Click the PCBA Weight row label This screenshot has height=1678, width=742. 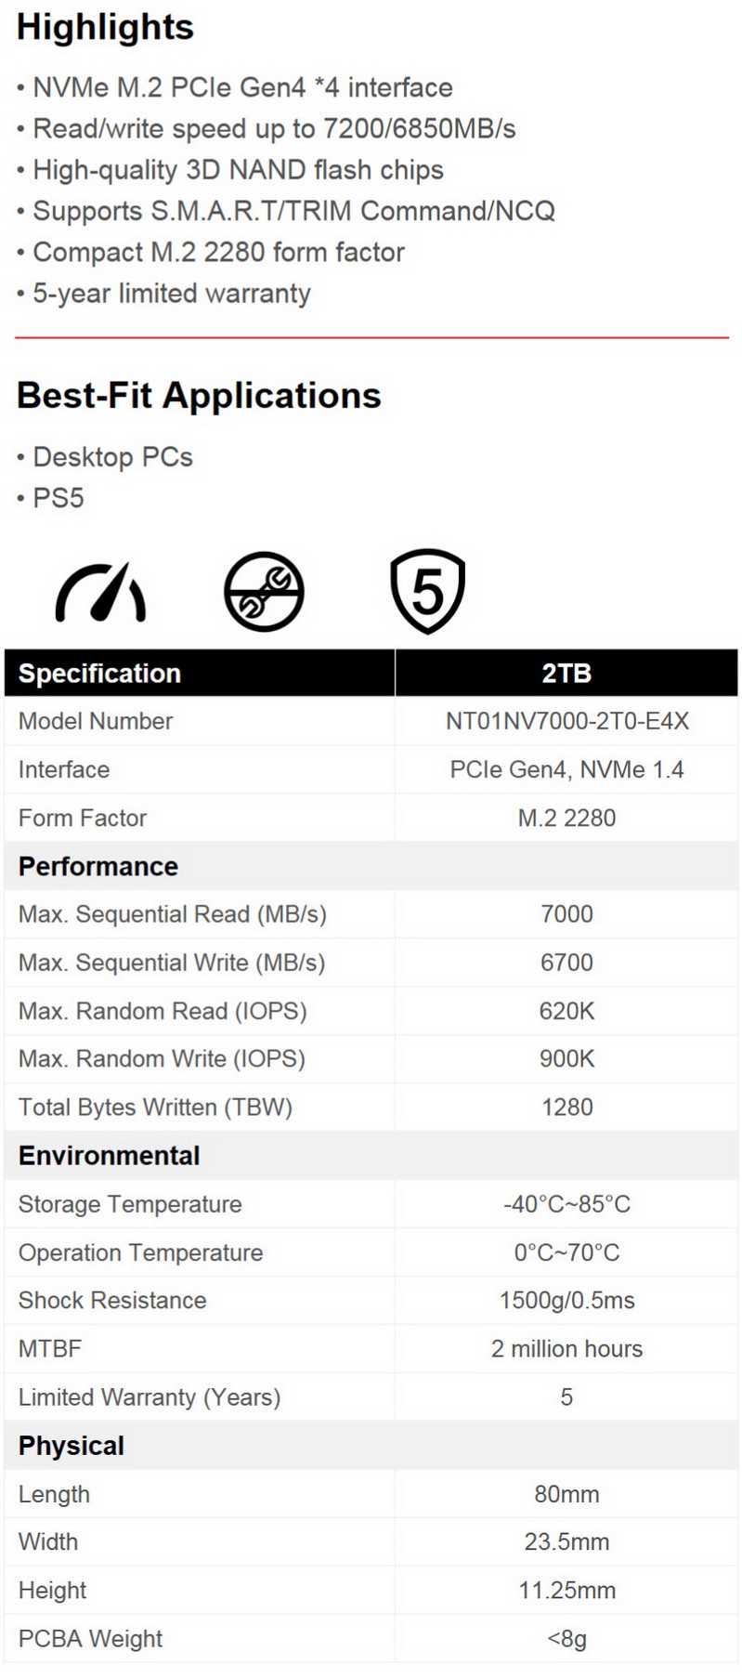coord(90,1639)
